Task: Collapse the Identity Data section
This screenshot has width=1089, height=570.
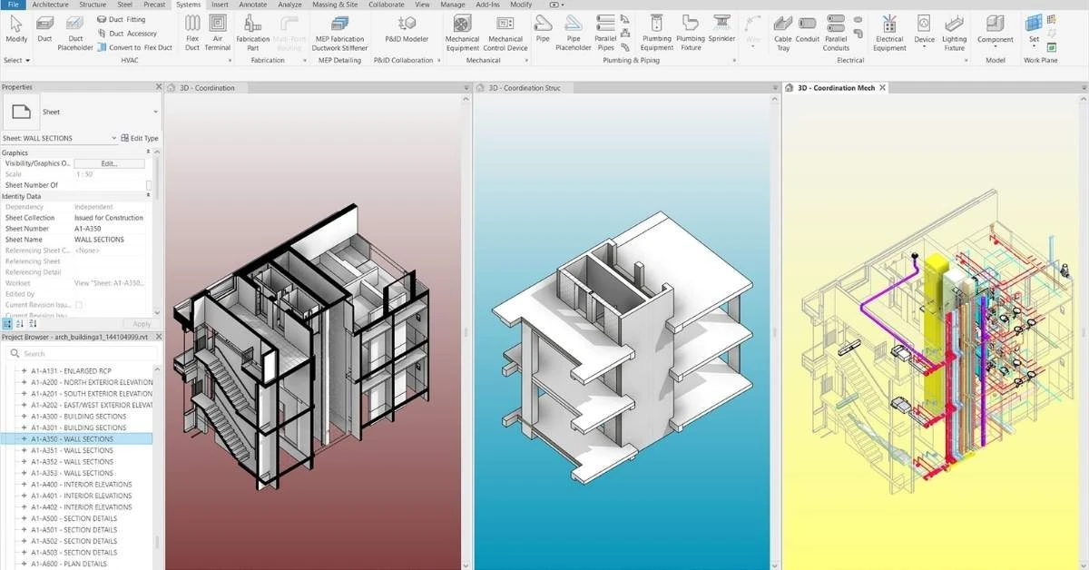Action: (x=149, y=196)
